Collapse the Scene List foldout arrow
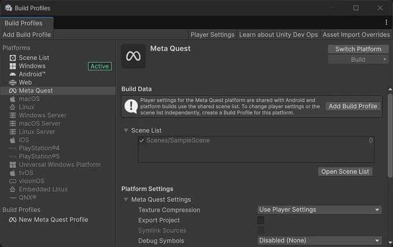 click(x=126, y=130)
